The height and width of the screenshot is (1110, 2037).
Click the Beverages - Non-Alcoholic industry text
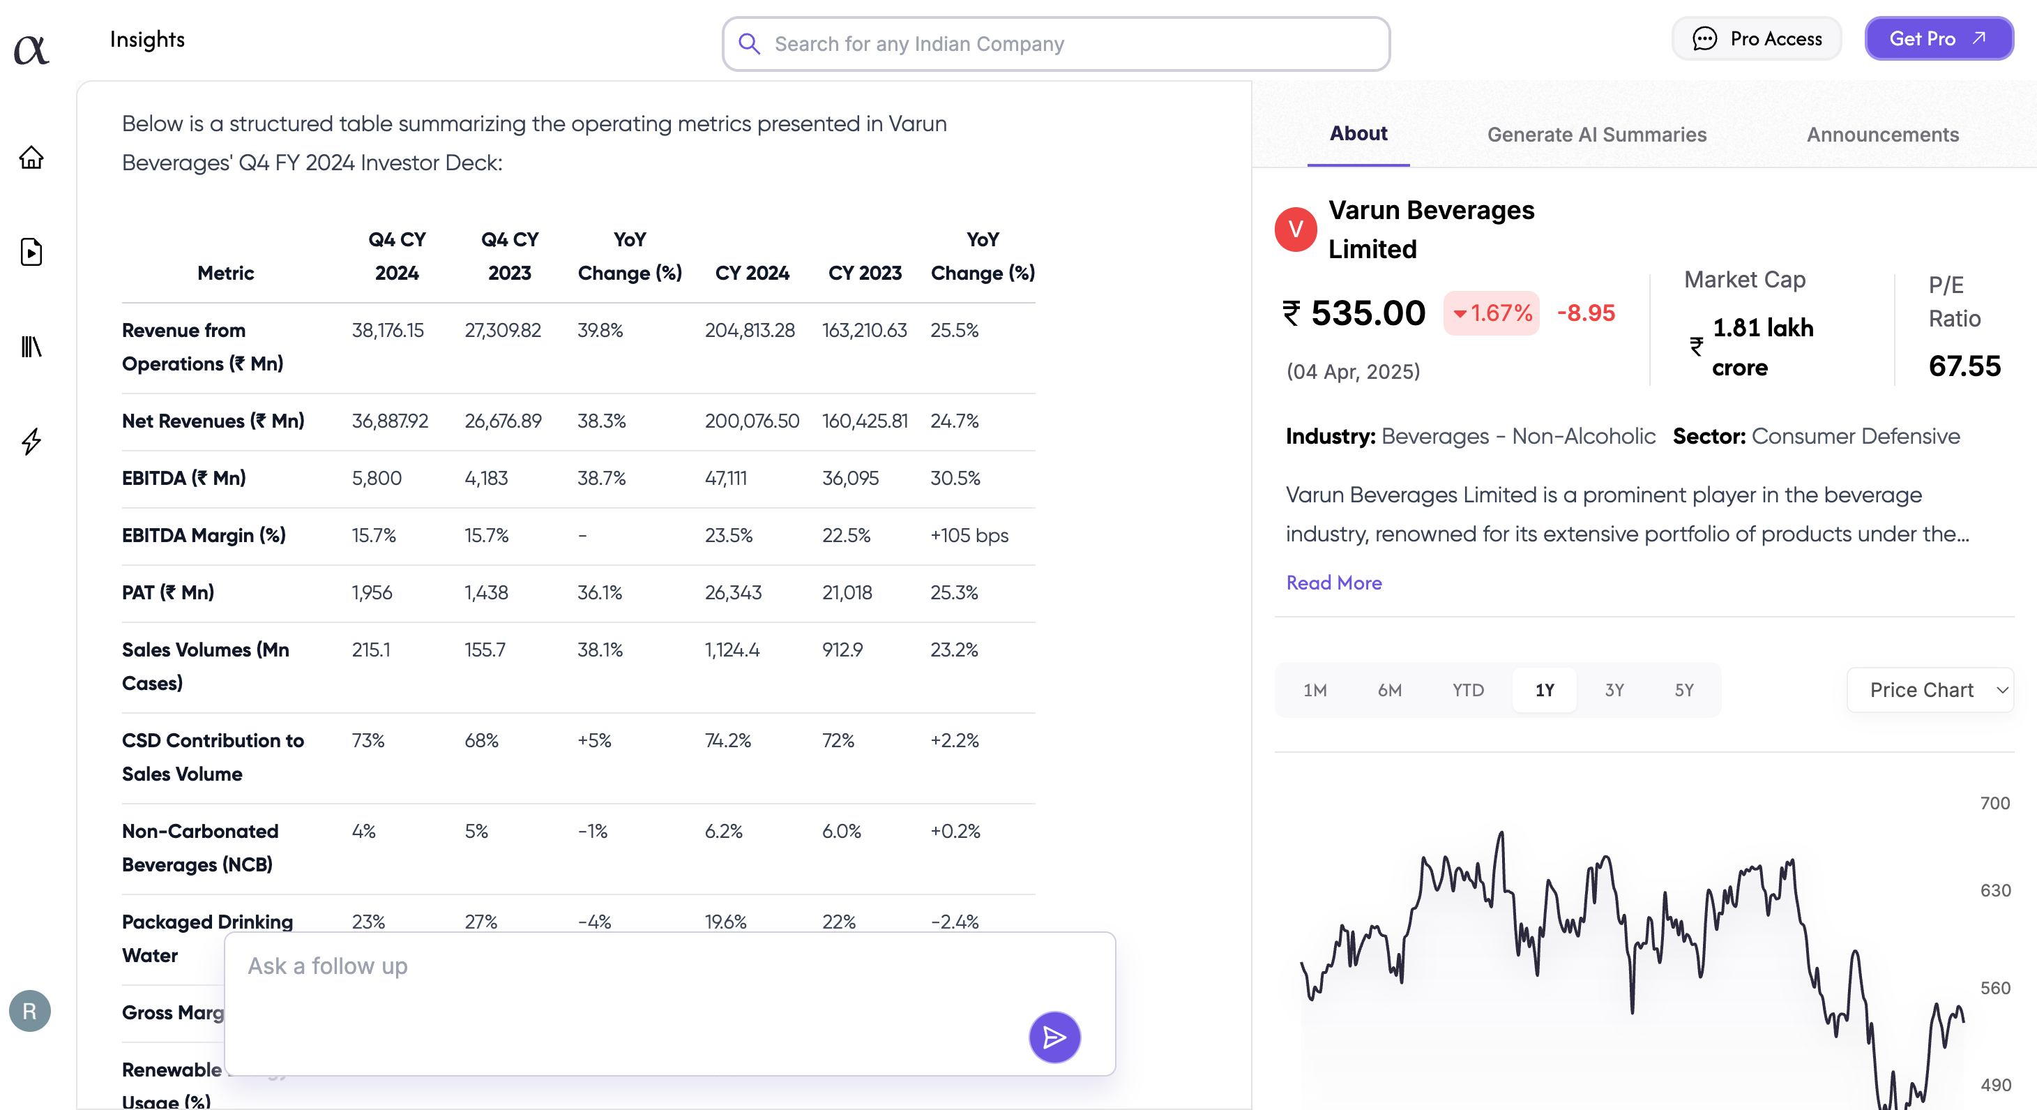point(1517,435)
